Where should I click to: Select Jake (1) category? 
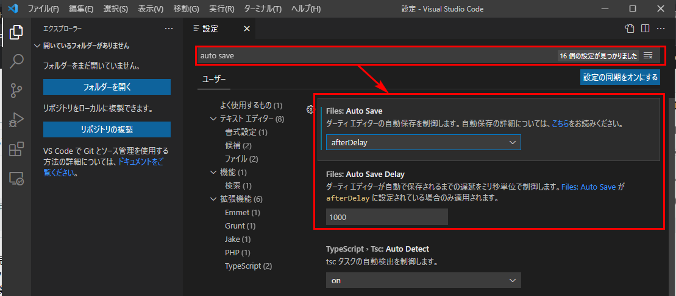click(238, 239)
